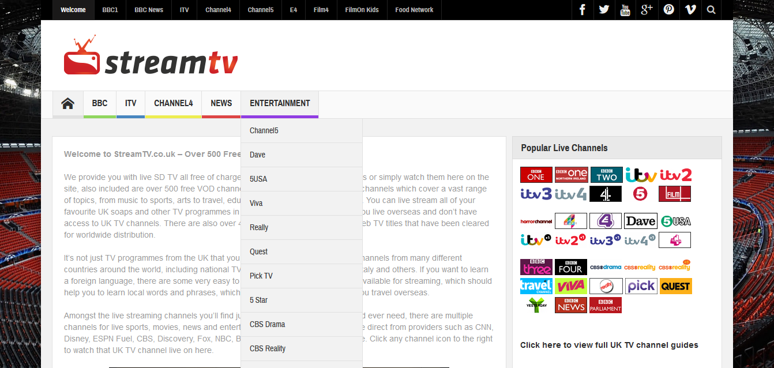774x368 pixels.
Task: Click the red circle Channel 5 logo
Action: coord(640,194)
